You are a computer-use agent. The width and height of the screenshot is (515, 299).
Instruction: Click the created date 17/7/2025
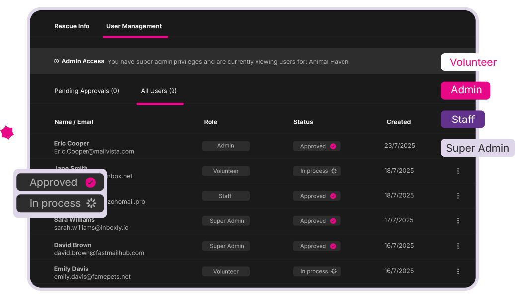(x=399, y=220)
